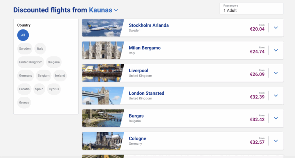This screenshot has width=295, height=158.
Task: Open the Passengers selector field
Action: click(251, 9)
